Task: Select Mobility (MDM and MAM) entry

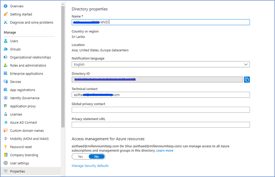Action: pos(29,139)
